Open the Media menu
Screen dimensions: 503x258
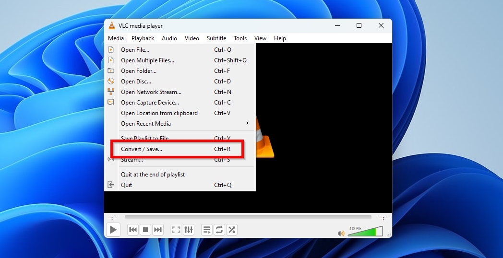[x=116, y=38]
